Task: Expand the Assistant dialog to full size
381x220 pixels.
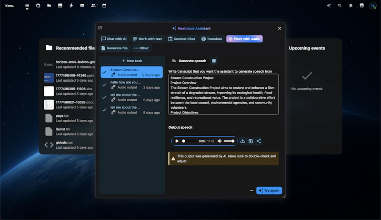Action: pyautogui.click(x=100, y=28)
